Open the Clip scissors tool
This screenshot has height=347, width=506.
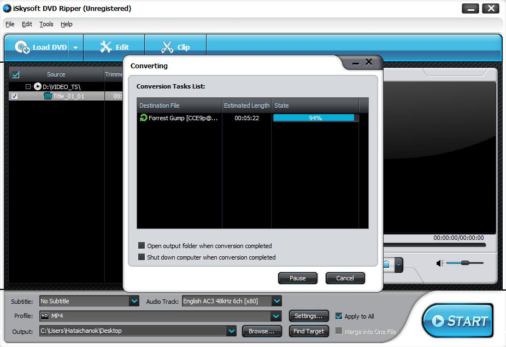click(x=175, y=47)
